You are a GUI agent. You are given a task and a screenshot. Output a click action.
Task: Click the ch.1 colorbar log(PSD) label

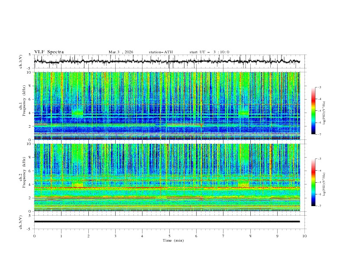[x=324, y=113]
